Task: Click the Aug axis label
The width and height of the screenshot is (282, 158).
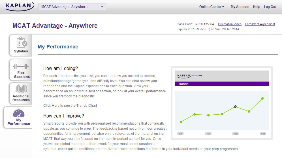Action: (235, 134)
